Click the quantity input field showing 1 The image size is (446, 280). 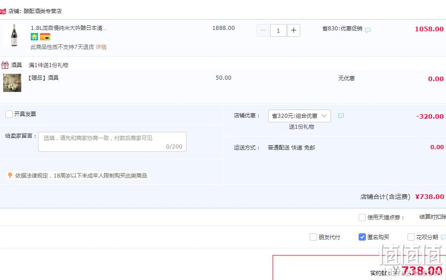[x=278, y=30]
